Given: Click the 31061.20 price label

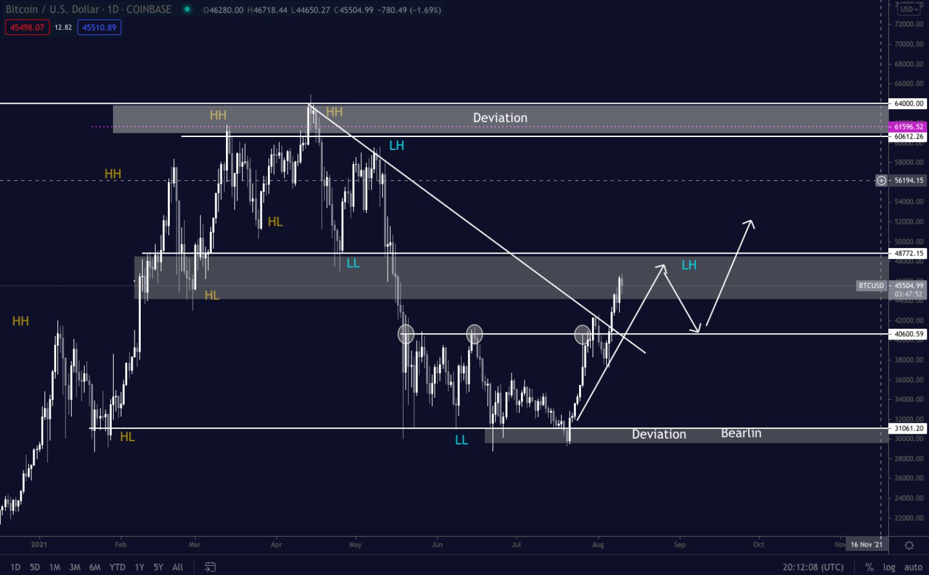Looking at the screenshot, I should pos(908,428).
